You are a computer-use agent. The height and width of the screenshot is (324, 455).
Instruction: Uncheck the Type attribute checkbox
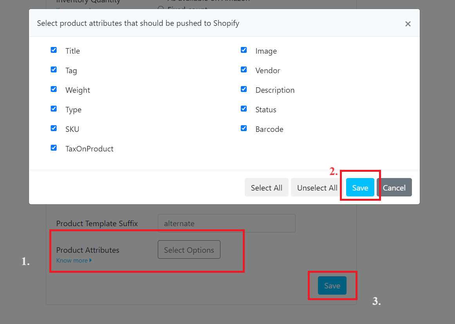click(x=54, y=108)
